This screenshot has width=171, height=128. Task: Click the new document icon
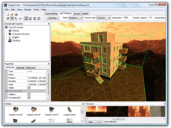(8, 14)
